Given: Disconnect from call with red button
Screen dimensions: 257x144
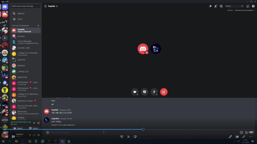Looking at the screenshot, I should tap(164, 92).
